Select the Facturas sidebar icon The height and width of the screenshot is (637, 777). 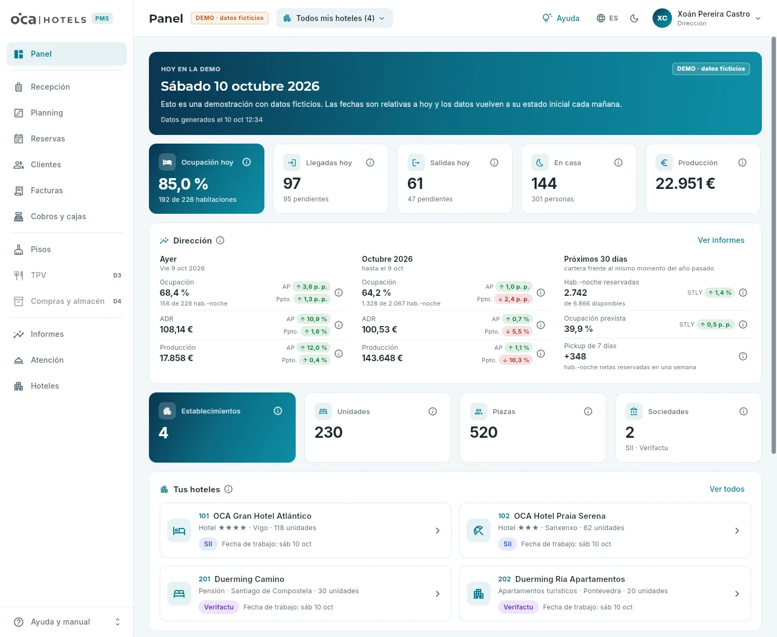19,191
